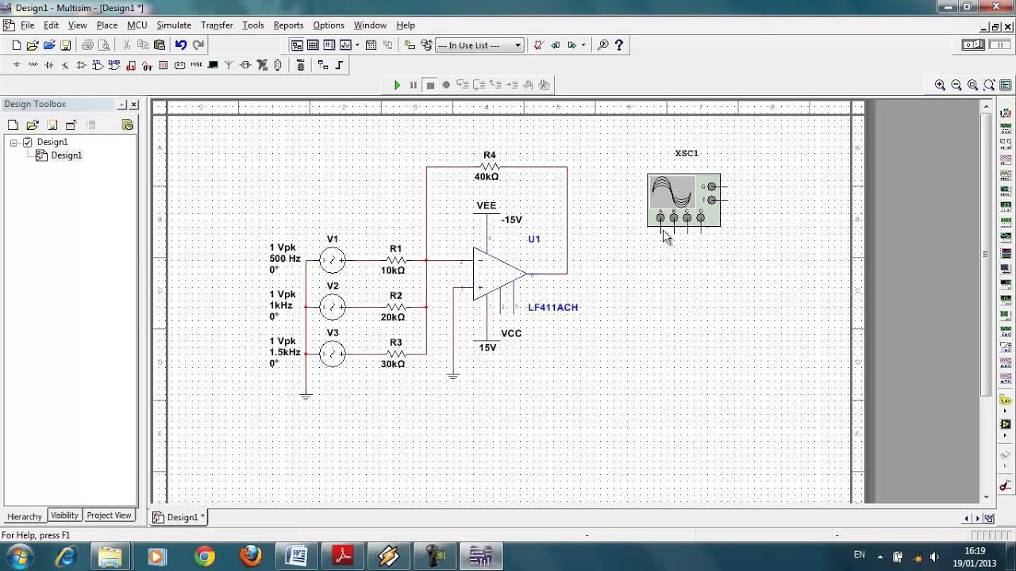Place a basic resistor-family component
1016x571 pixels.
point(33,65)
